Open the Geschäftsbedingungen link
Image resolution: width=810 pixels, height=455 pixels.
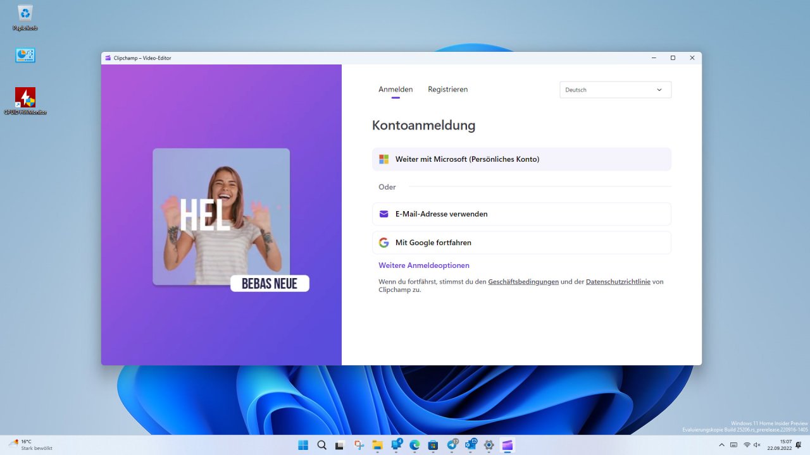coord(523,282)
